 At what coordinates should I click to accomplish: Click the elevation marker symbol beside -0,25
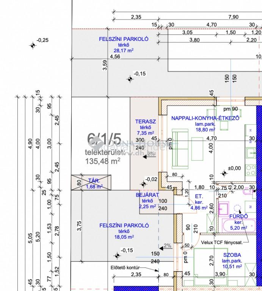(33, 45)
